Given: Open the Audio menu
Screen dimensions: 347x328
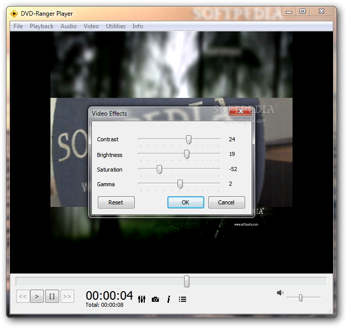Looking at the screenshot, I should tap(69, 26).
